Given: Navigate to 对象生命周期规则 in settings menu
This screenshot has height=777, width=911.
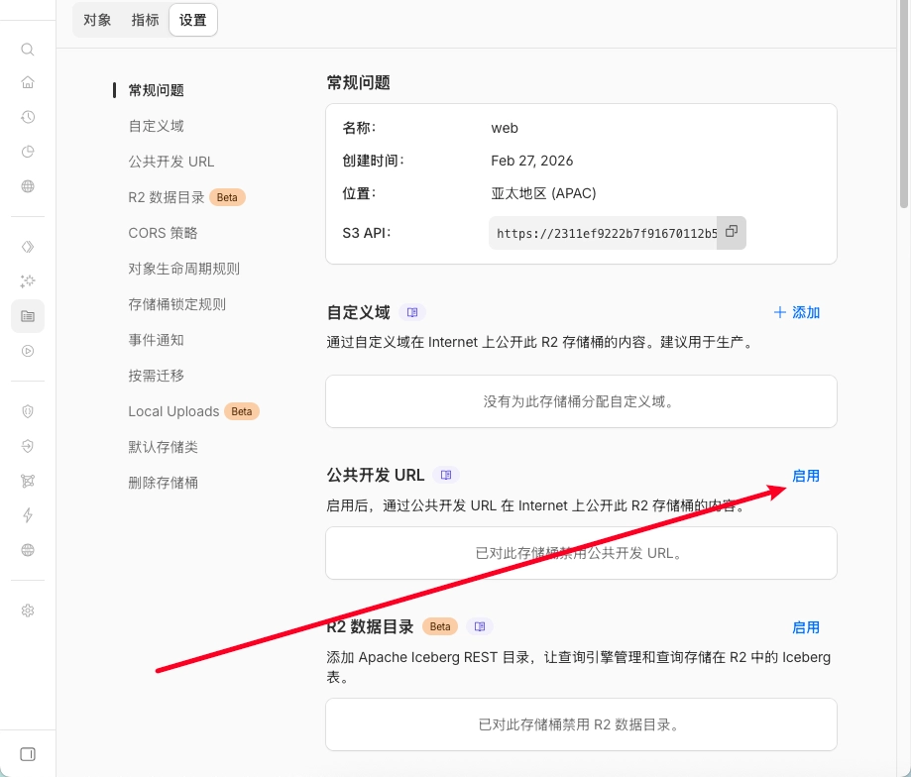Looking at the screenshot, I should pos(183,269).
